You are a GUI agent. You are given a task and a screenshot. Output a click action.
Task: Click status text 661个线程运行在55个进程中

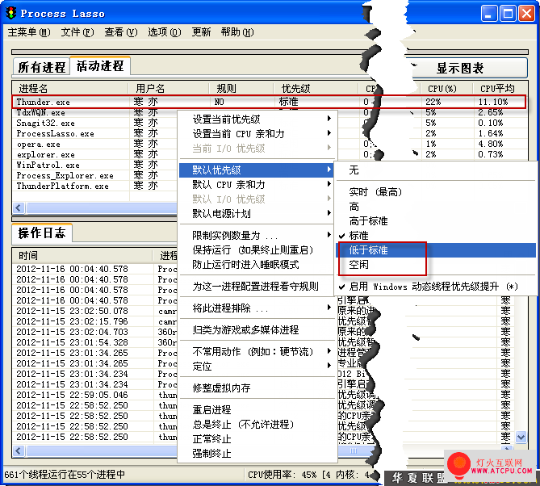[x=65, y=475]
